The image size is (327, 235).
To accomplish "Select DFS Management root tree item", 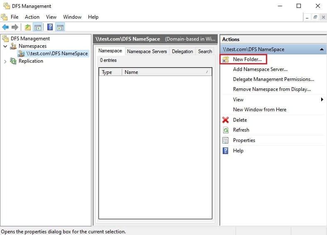I will pos(30,39).
